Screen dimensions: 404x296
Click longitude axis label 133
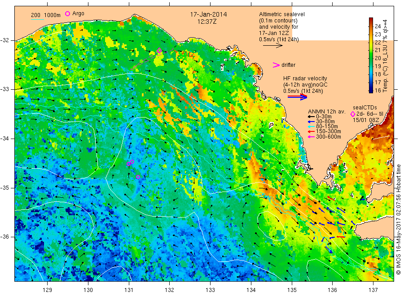pyautogui.click(x=210, y=290)
